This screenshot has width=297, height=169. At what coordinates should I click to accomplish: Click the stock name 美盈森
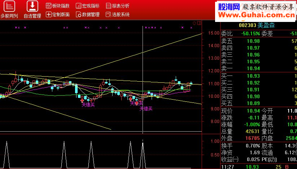[x=266, y=25]
